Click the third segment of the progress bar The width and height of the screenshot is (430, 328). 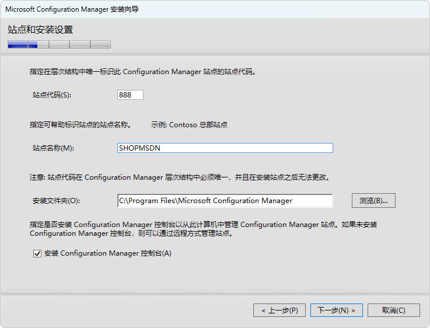[x=59, y=44]
